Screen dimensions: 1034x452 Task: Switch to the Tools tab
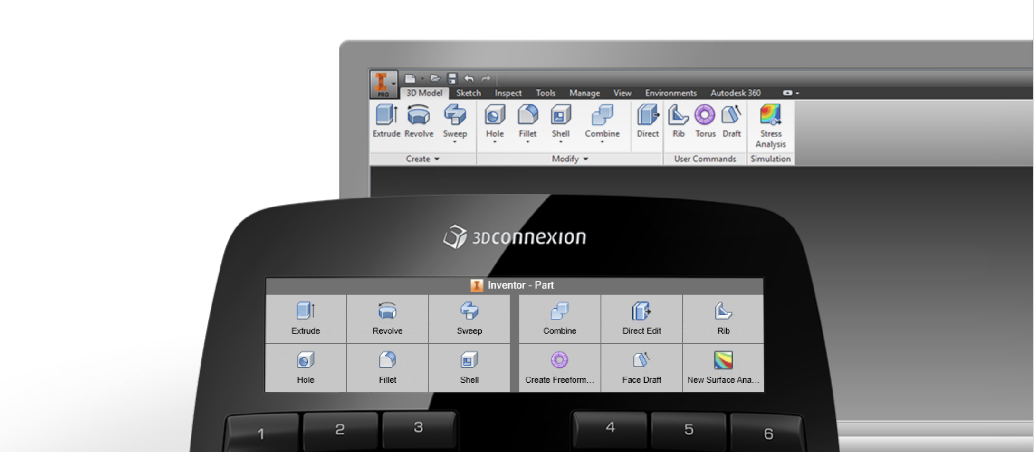tap(546, 93)
